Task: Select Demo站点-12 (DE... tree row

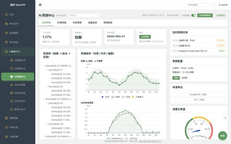Action: (x=62, y=128)
